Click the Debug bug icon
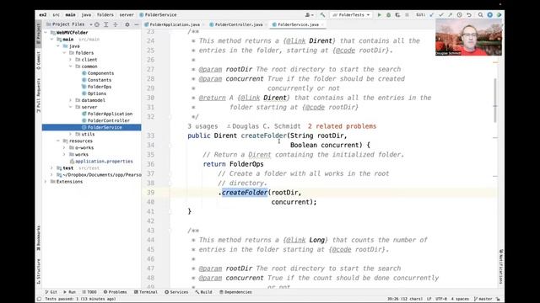 click(388, 15)
